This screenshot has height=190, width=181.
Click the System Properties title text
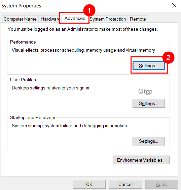click(x=21, y=6)
